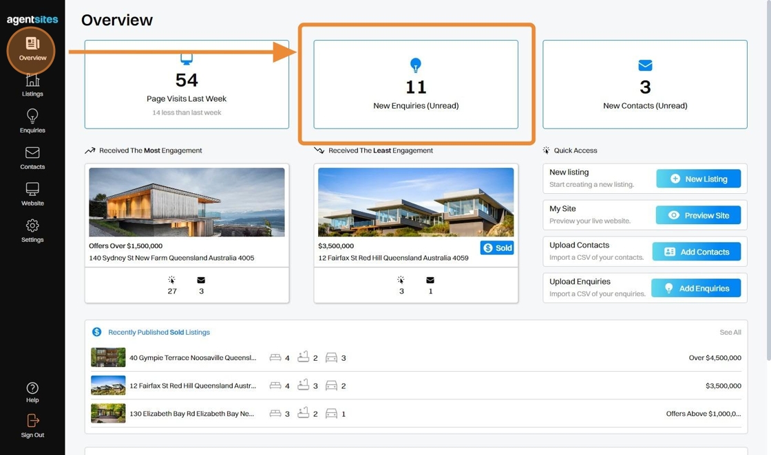Click the lightbulb icon above 11 enquiries
771x455 pixels.
click(x=416, y=65)
